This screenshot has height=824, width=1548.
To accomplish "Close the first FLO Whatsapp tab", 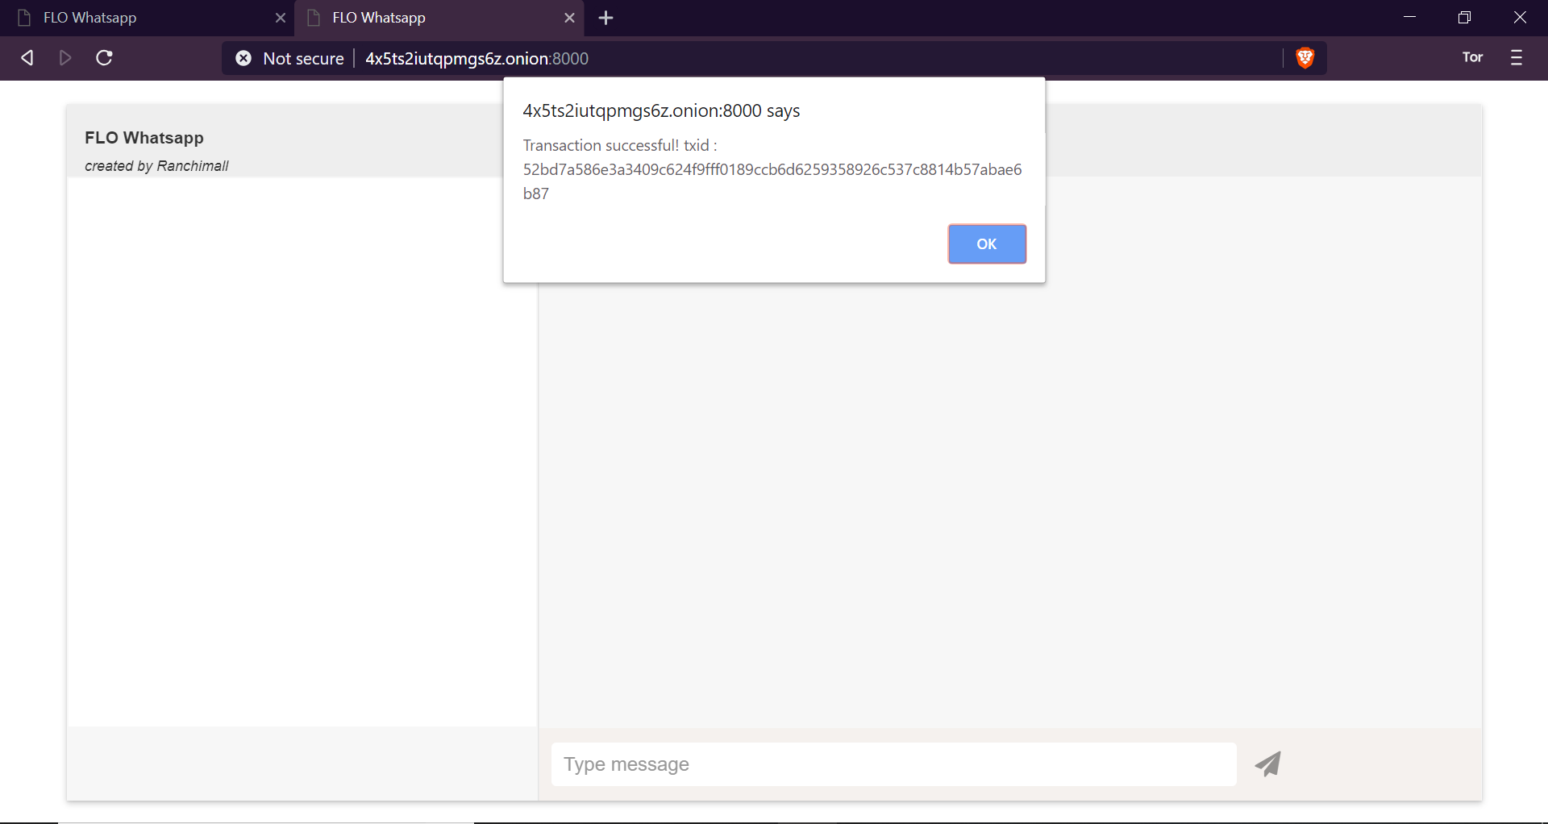I will (x=281, y=17).
